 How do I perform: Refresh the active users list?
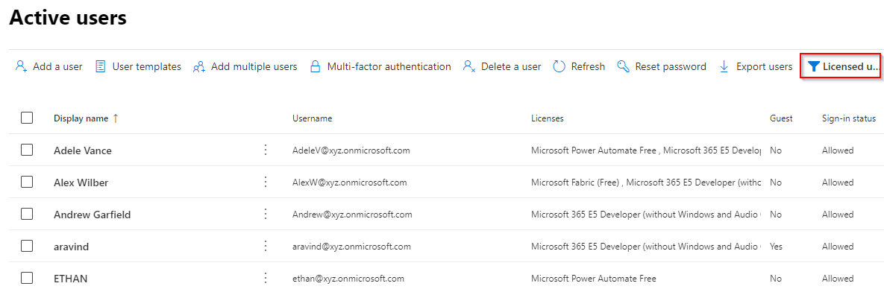(x=579, y=66)
